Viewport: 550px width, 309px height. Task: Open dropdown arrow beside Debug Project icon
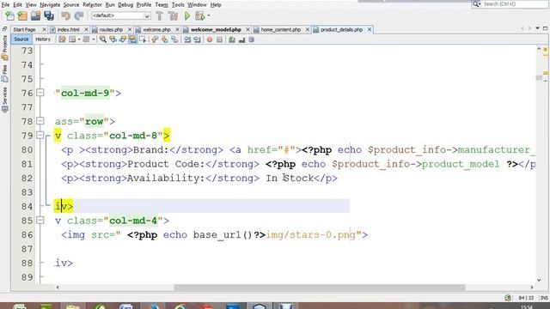[208, 15]
